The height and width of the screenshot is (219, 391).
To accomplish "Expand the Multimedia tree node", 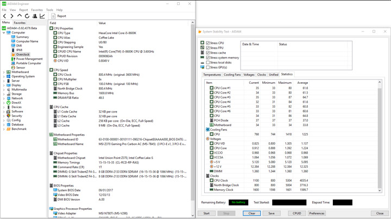I will [x=4, y=89].
